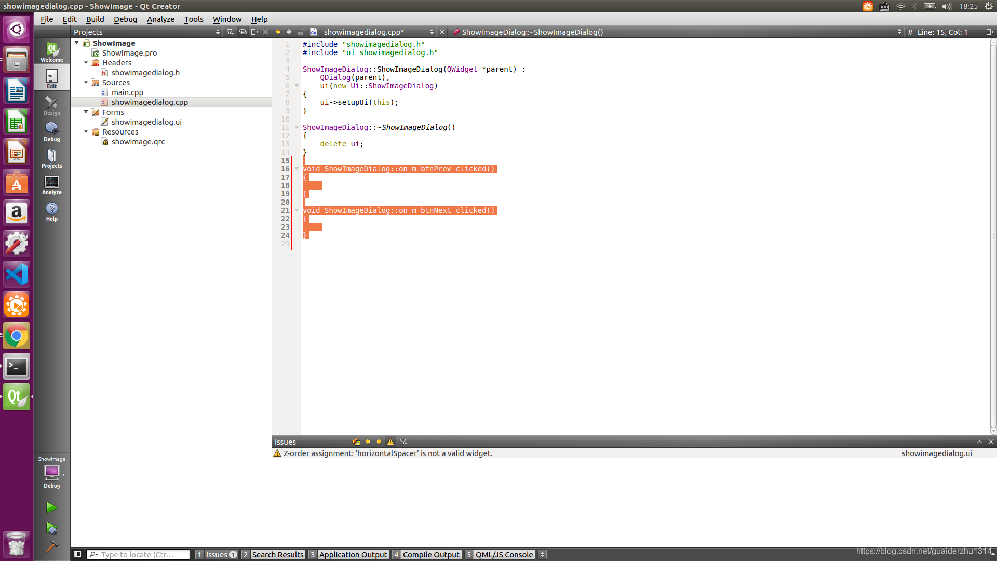997x561 pixels.
Task: Start debugging with the Run-debug button
Action: (51, 528)
